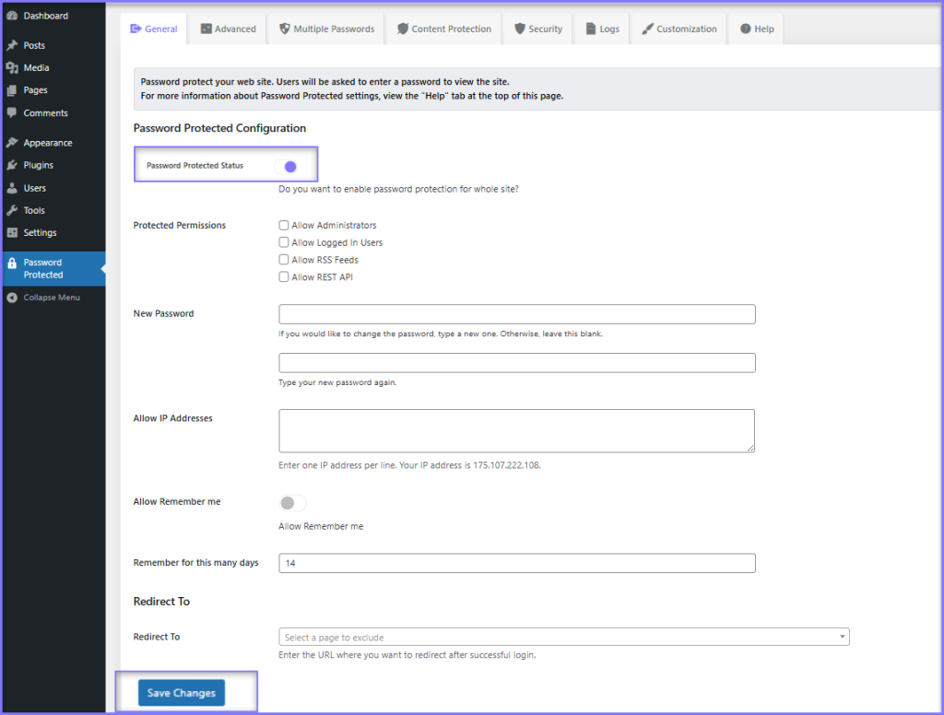This screenshot has height=715, width=944.
Task: Click the Dashboard gauge icon in sidebar
Action: tap(12, 17)
